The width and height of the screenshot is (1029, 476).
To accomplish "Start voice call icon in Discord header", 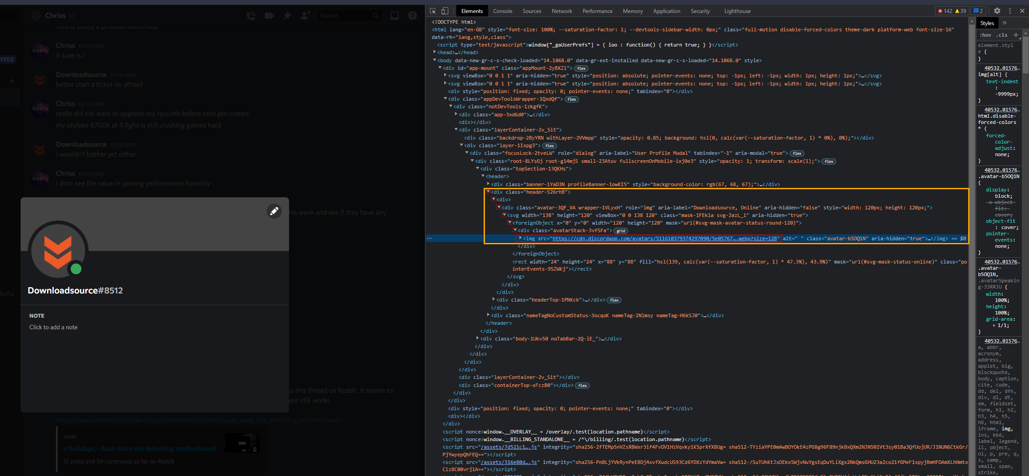I will point(251,16).
